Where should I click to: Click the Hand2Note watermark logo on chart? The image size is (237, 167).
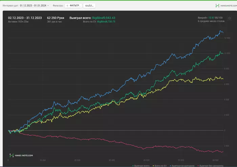[21, 155]
